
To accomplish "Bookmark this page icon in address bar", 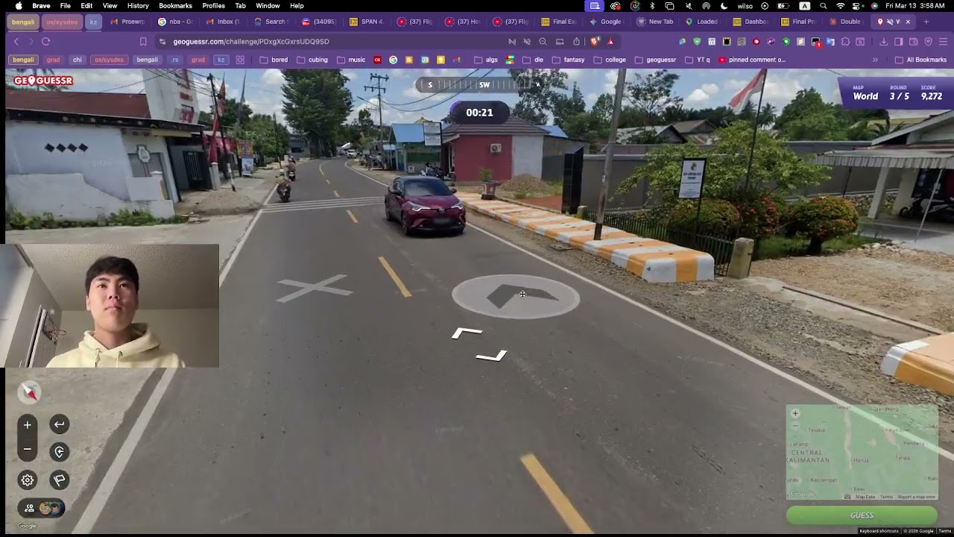I will pyautogui.click(x=143, y=42).
